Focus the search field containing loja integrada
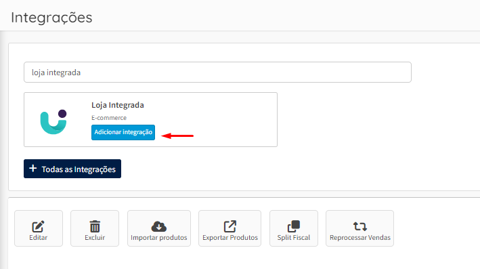 pyautogui.click(x=217, y=73)
